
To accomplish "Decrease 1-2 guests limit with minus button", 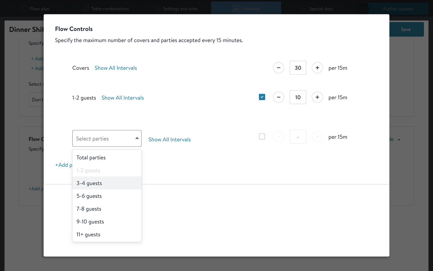I will click(x=278, y=97).
